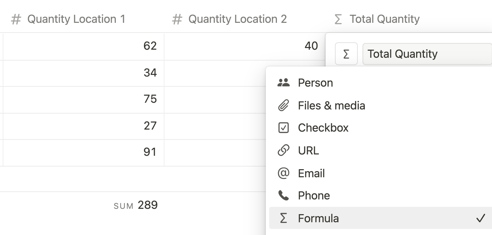Image resolution: width=492 pixels, height=235 pixels.
Task: Click the Person property type icon
Action: pyautogui.click(x=284, y=83)
